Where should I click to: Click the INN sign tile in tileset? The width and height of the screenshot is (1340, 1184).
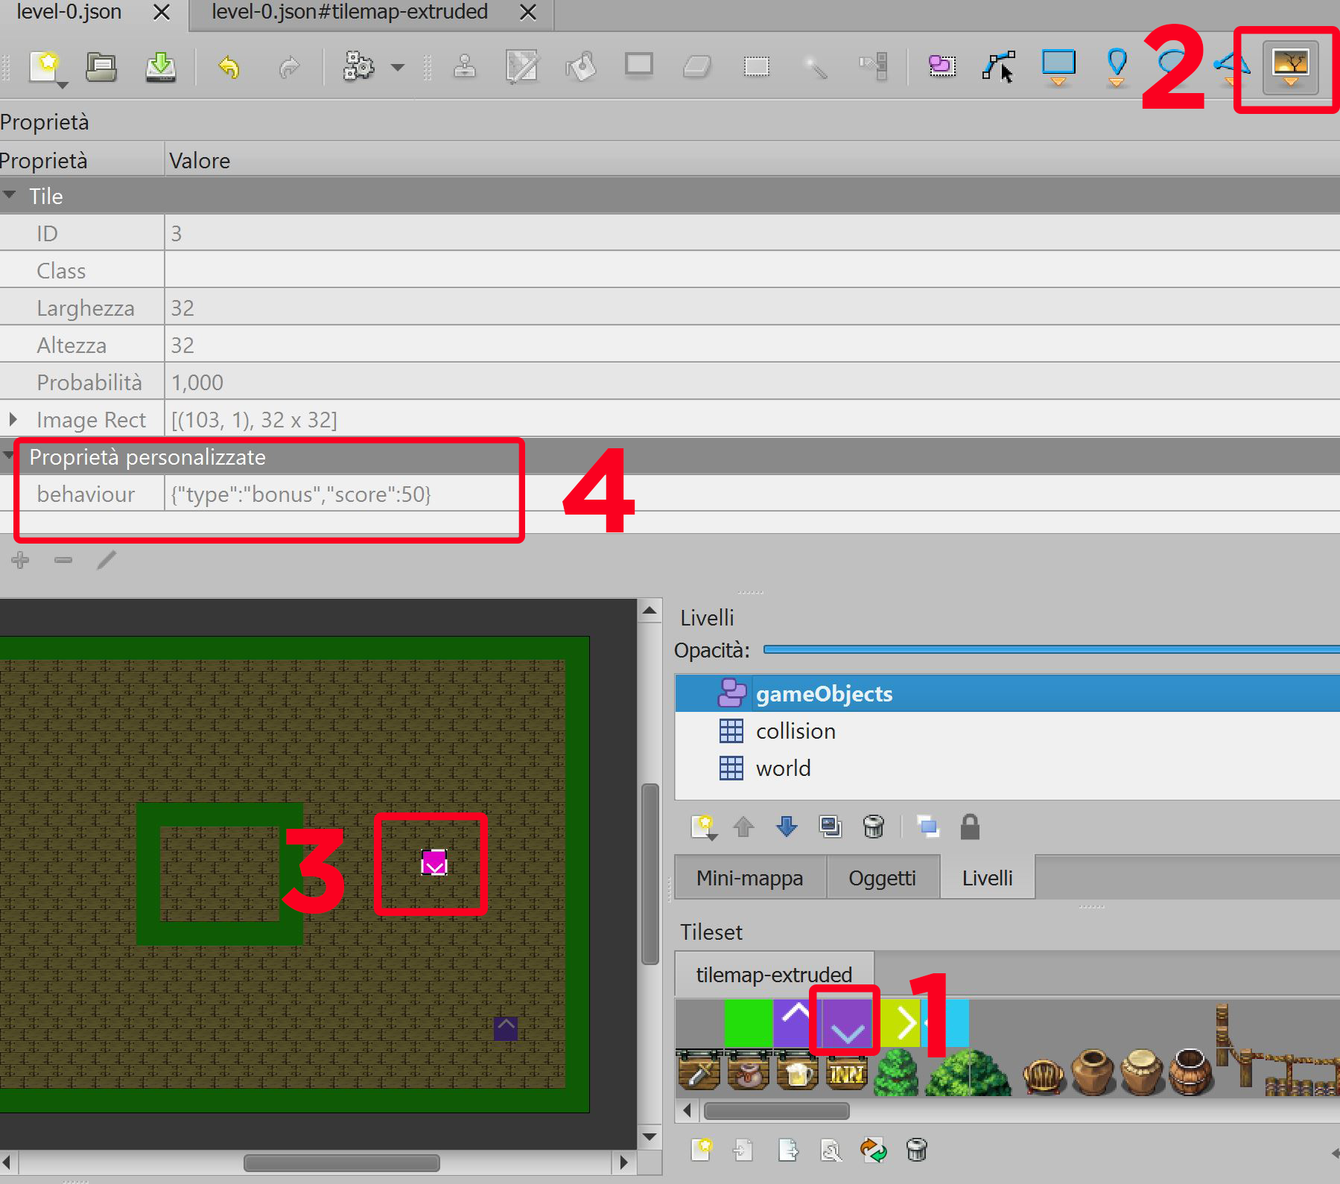847,1072
